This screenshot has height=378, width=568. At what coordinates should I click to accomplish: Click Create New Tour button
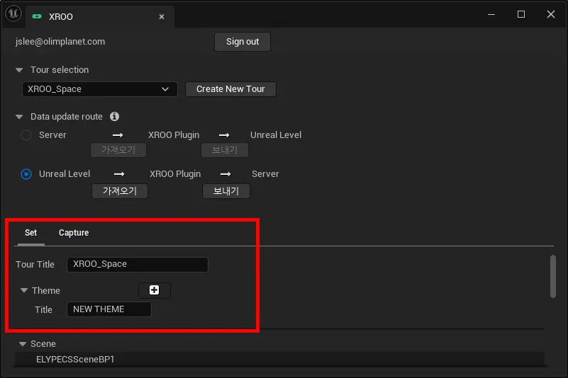[x=230, y=89]
